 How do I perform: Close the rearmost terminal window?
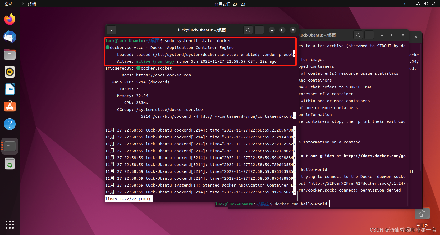pyautogui.click(x=416, y=37)
